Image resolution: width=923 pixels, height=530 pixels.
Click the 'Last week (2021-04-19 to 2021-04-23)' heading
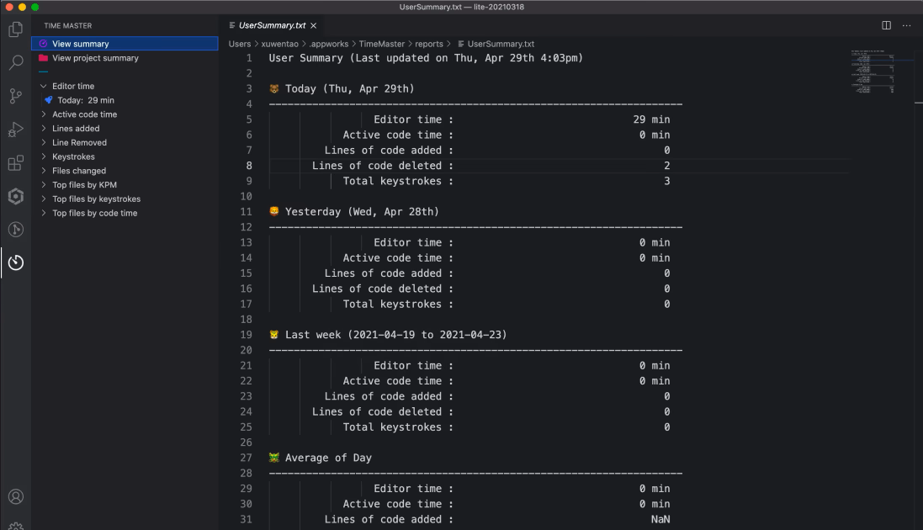[x=396, y=335]
